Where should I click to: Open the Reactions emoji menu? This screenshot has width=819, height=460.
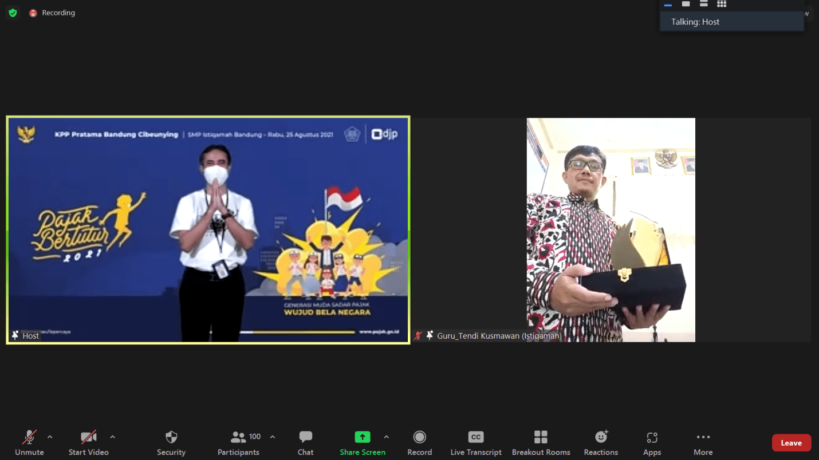click(601, 442)
